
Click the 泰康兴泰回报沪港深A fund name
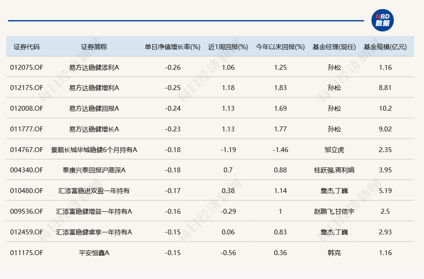94,170
